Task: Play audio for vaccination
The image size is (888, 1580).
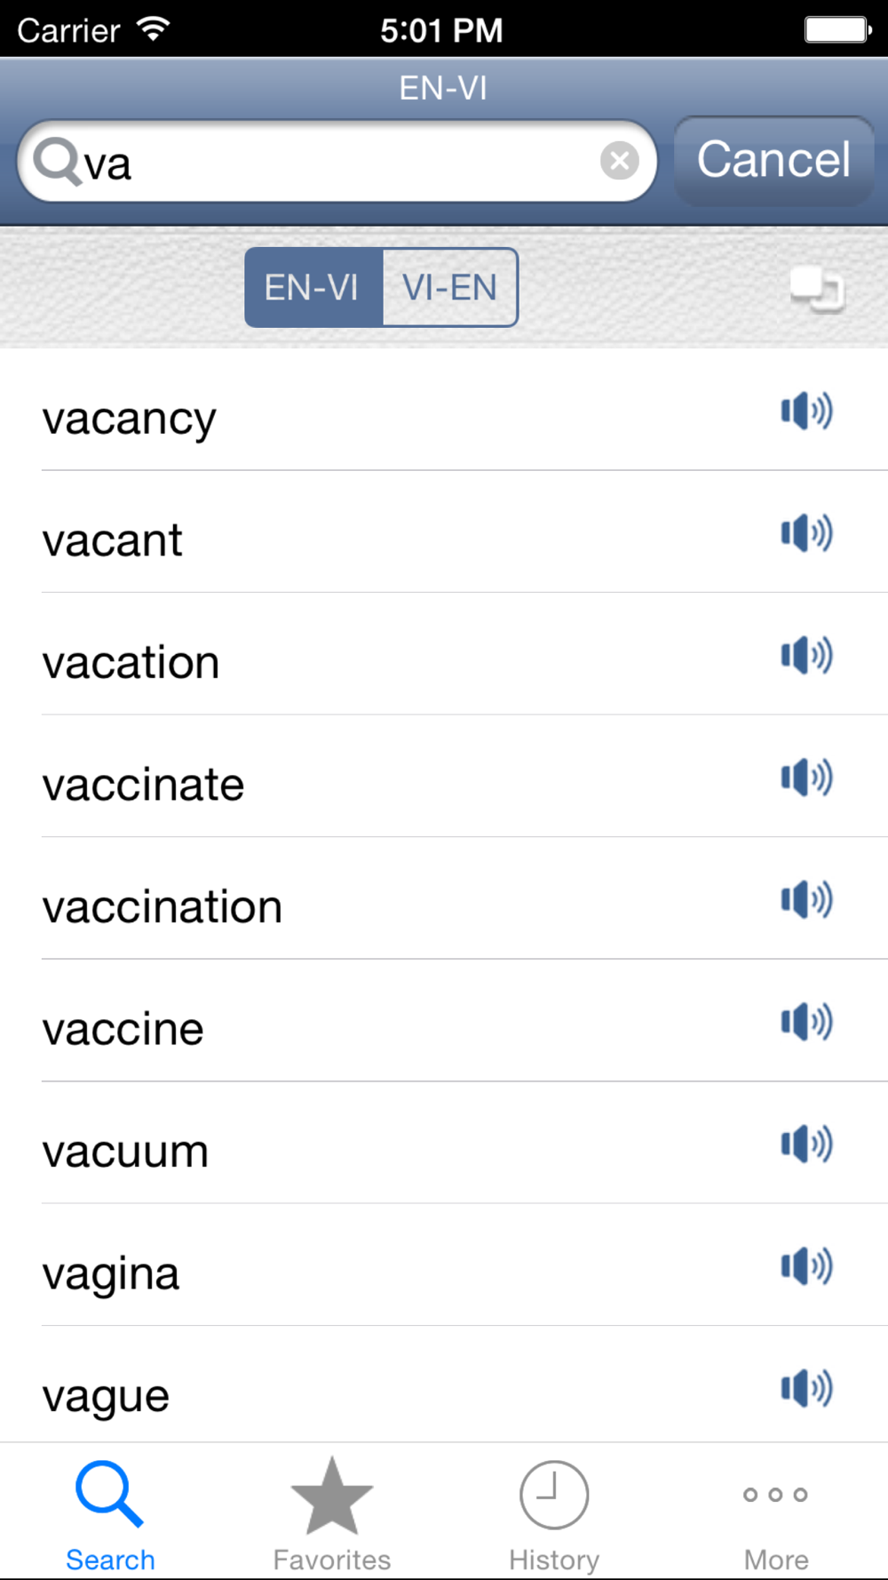Action: tap(806, 900)
